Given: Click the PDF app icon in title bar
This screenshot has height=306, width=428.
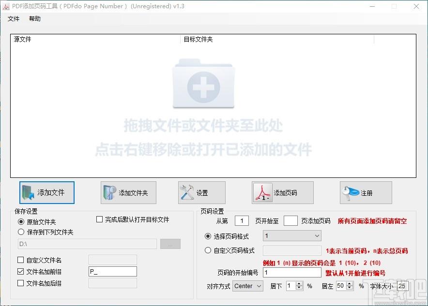Looking at the screenshot, I should [x=6, y=6].
